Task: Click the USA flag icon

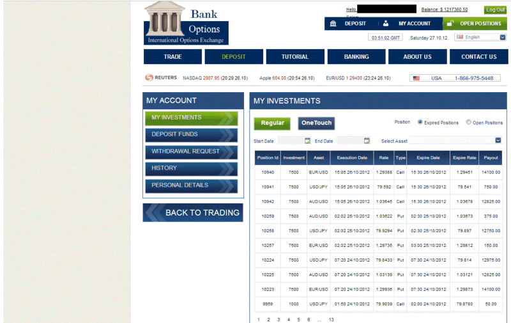Action: pyautogui.click(x=416, y=78)
